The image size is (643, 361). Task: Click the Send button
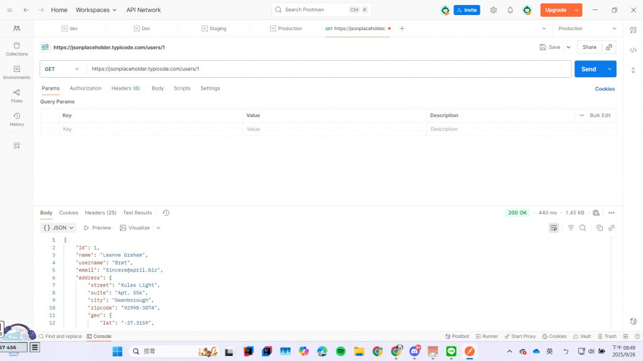tap(589, 69)
